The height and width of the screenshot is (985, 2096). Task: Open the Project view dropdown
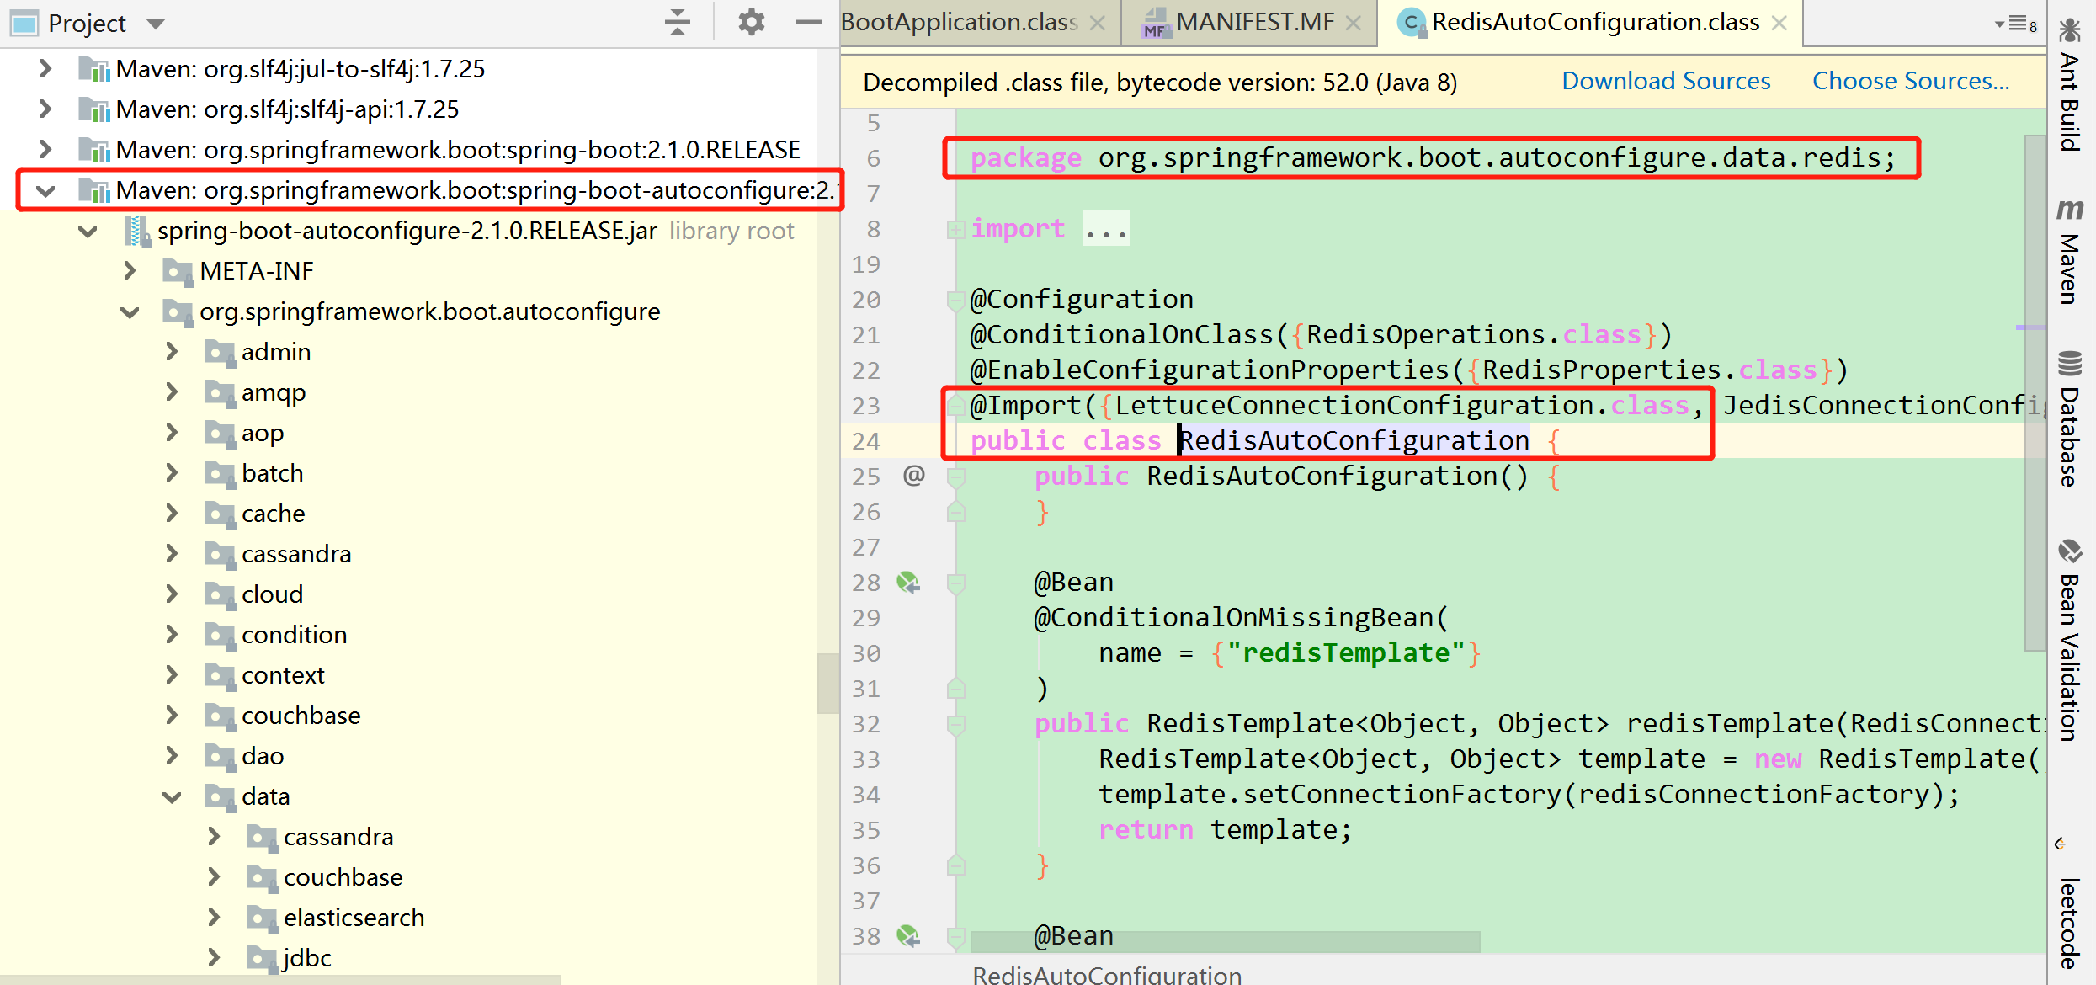(155, 24)
